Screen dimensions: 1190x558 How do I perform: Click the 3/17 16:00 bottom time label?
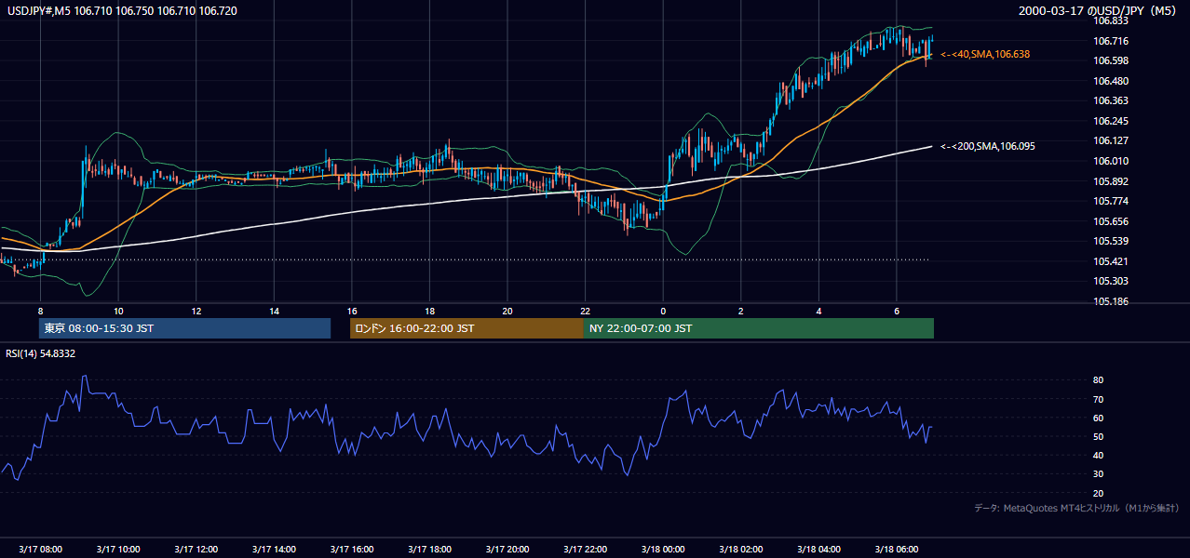click(x=351, y=549)
